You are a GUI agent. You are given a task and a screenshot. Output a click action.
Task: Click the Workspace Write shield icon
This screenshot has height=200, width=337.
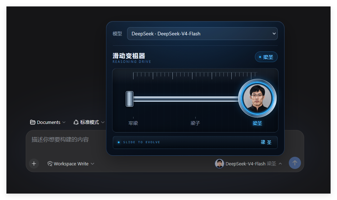point(50,164)
